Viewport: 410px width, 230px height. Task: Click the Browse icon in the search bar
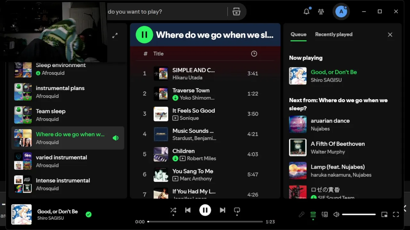point(236,11)
